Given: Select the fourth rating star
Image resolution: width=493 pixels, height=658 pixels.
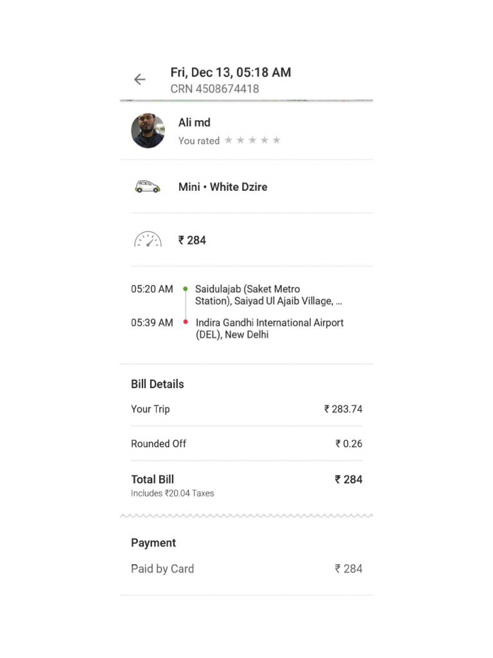Looking at the screenshot, I should click(x=264, y=141).
